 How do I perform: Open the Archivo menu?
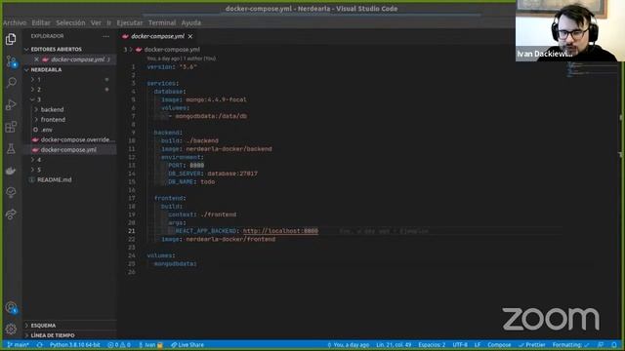click(x=15, y=22)
